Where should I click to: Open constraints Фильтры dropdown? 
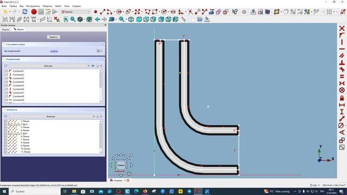(x=49, y=66)
